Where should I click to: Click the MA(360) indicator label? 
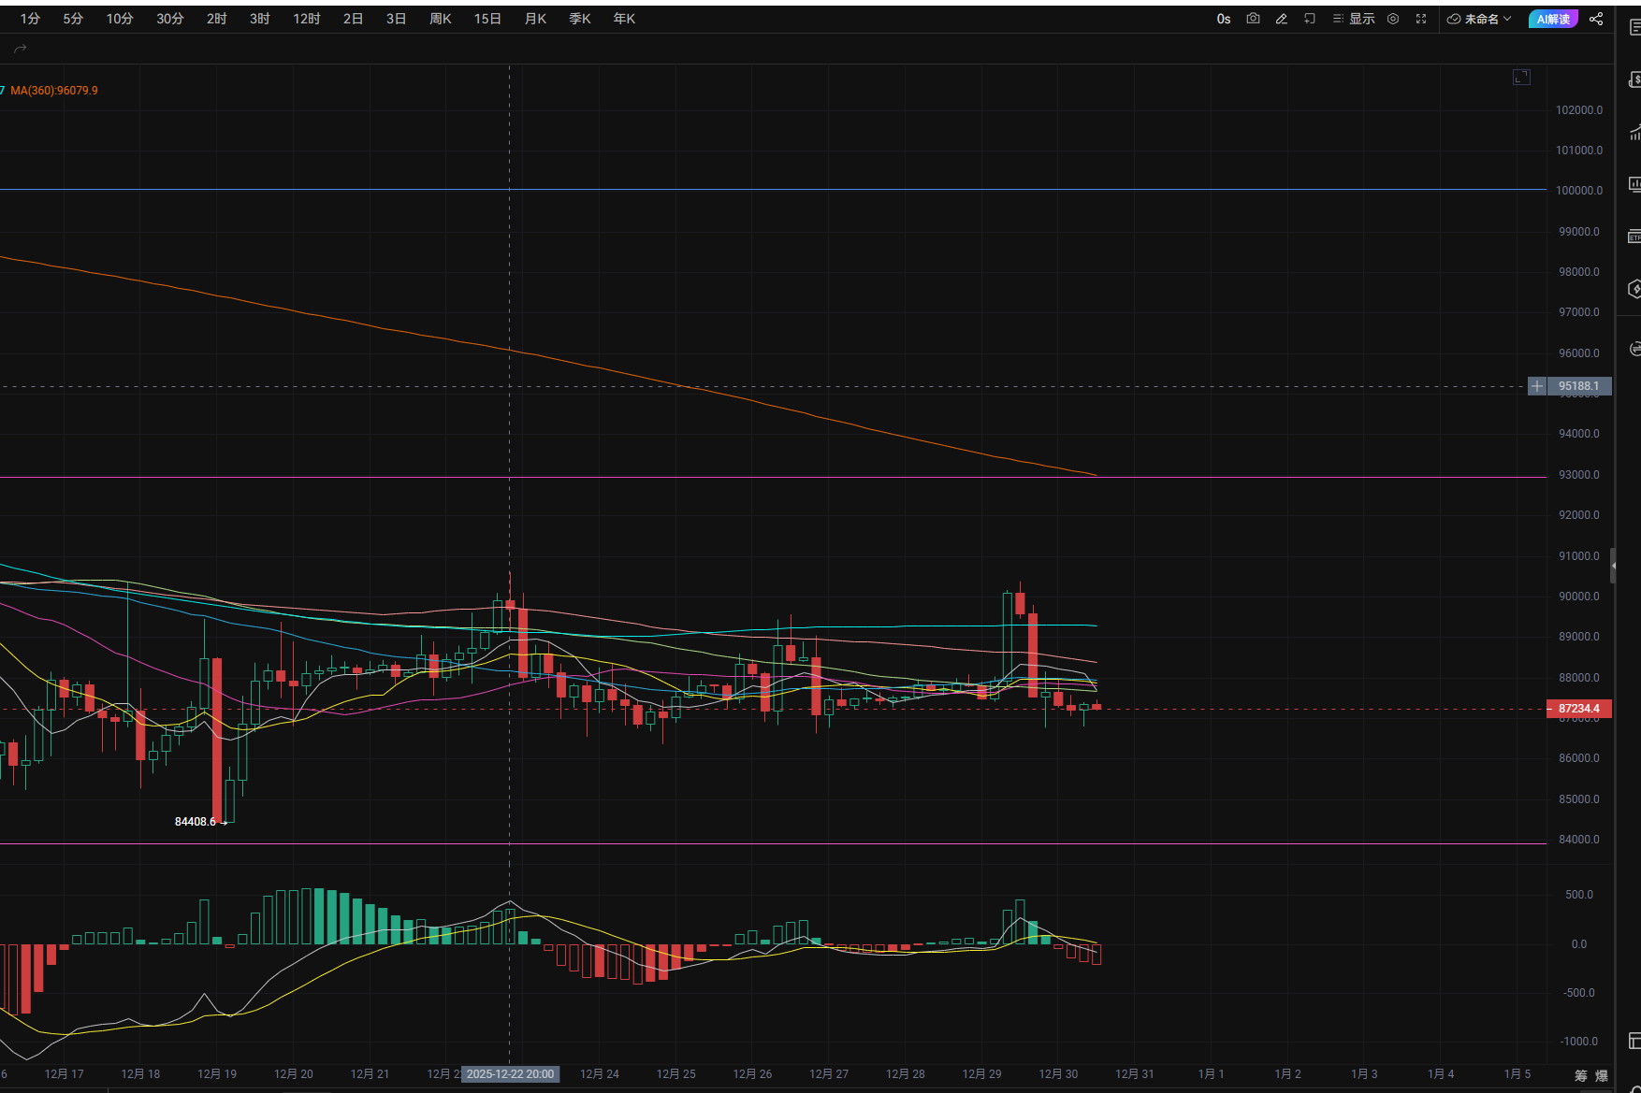[x=54, y=91]
